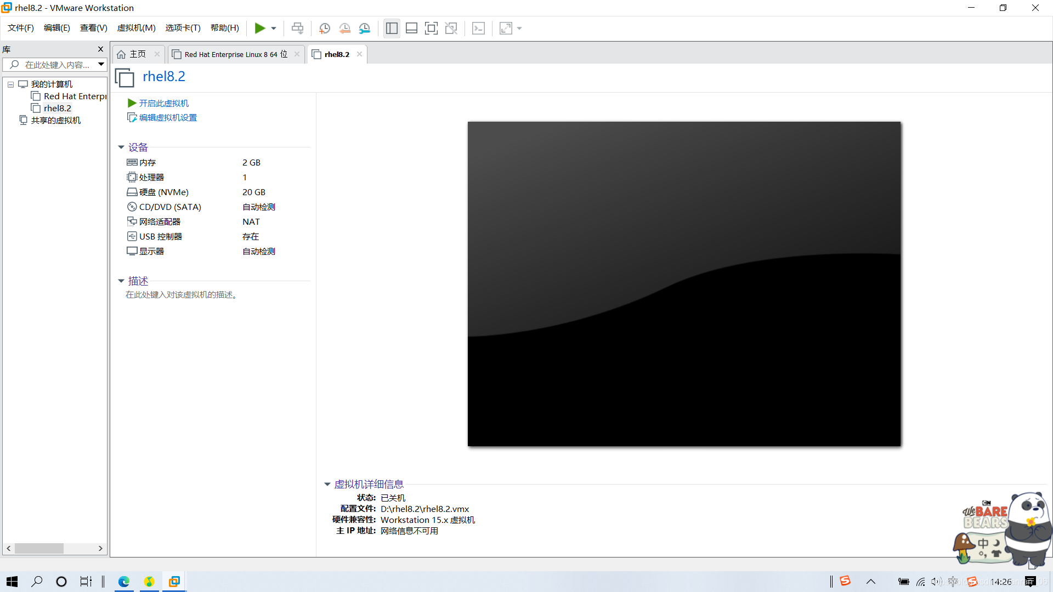The width and height of the screenshot is (1053, 592).
Task: Open the power options dropdown arrow
Action: click(274, 29)
